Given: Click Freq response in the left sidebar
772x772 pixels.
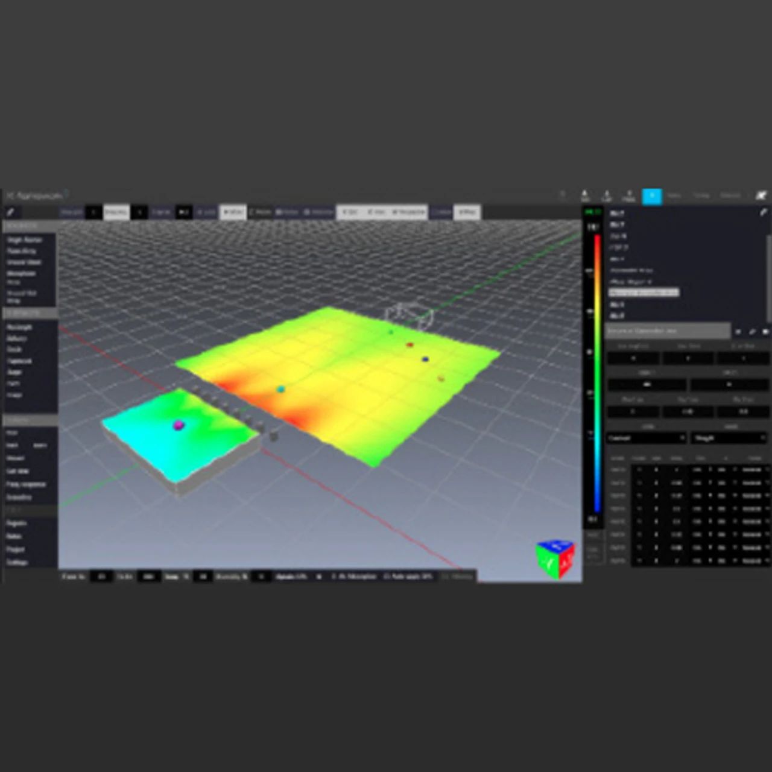Looking at the screenshot, I should point(26,484).
